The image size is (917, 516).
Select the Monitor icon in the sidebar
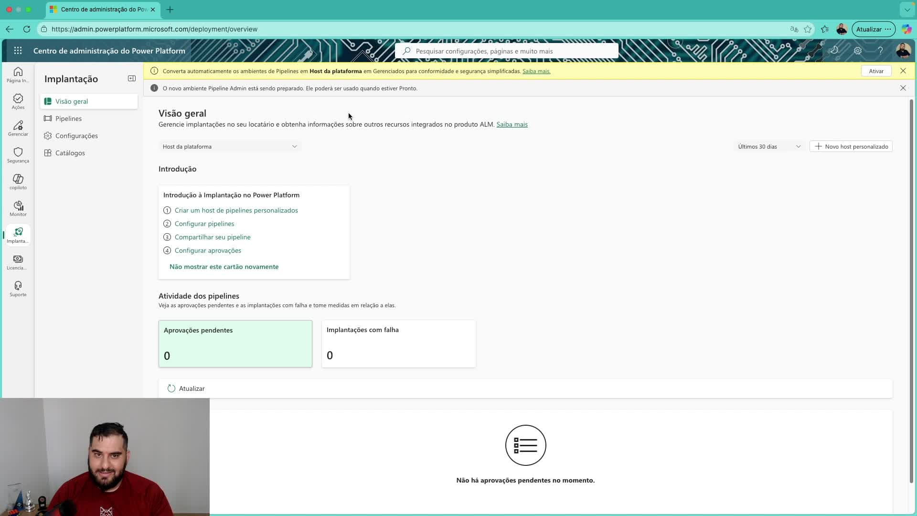pyautogui.click(x=18, y=208)
